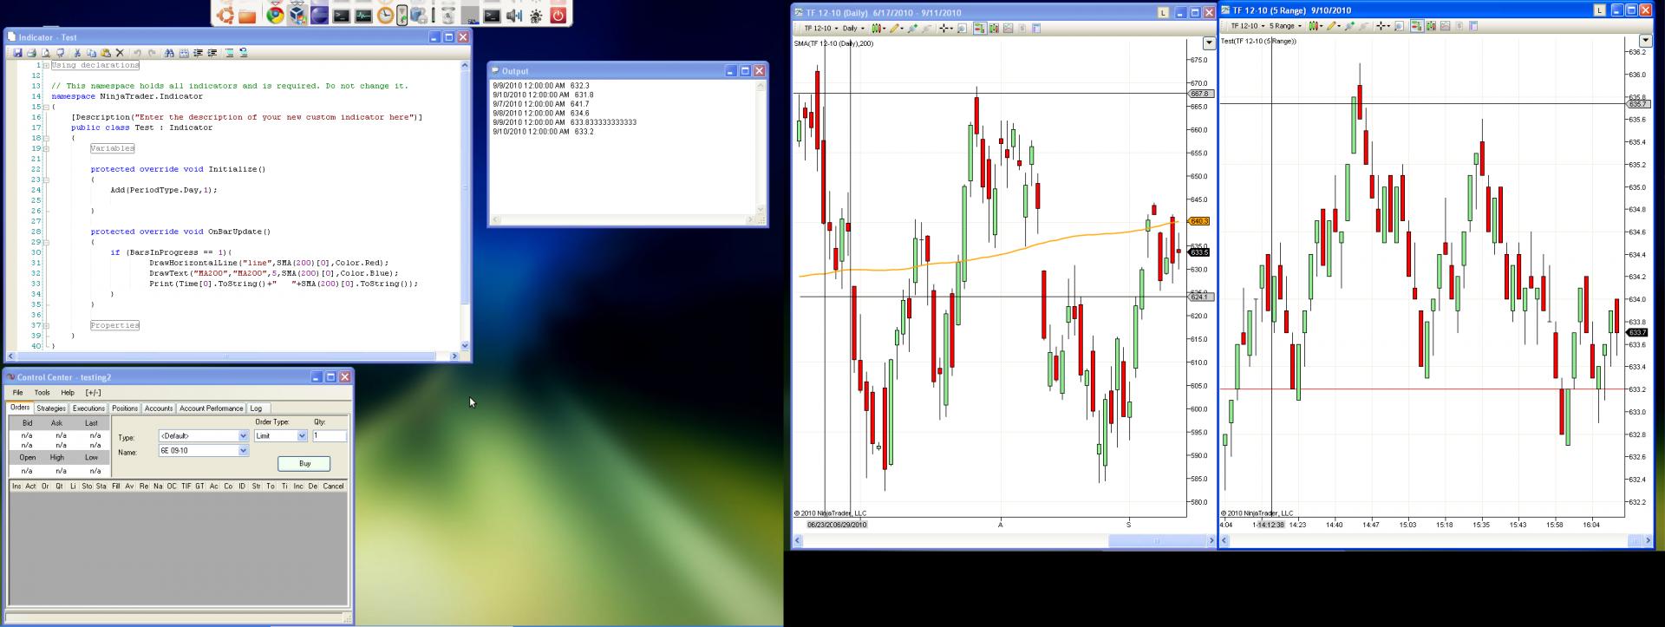The image size is (1665, 627).
Task: Cut selected code with the scissors icon
Action: pyautogui.click(x=77, y=53)
